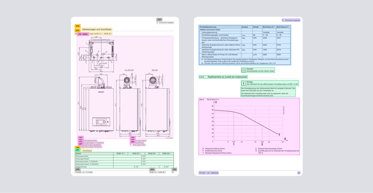Image resolution: width=373 pixels, height=193 pixels.
Task: Click 'Kontaktdetails auf der letzten Seite.' text
Action: tap(260, 71)
